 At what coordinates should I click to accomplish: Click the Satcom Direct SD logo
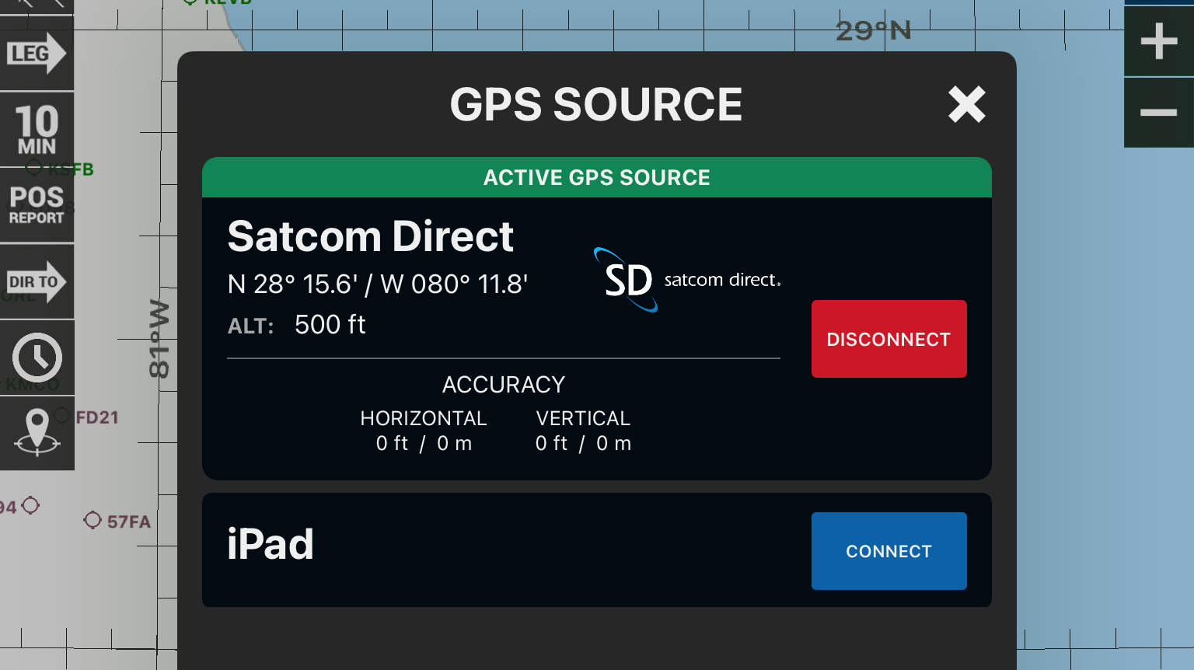[x=626, y=280]
